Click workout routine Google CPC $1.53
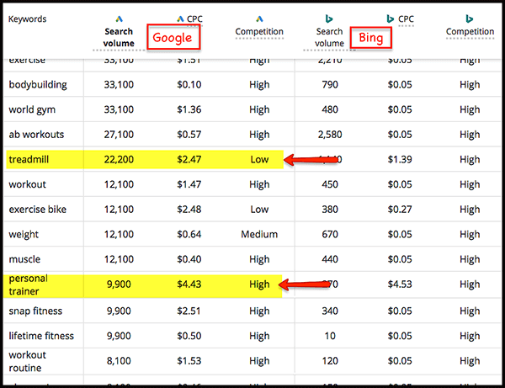 tap(189, 361)
